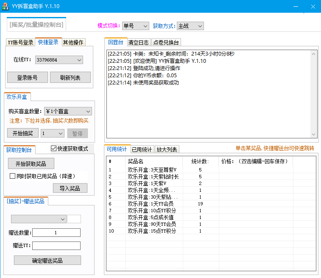
Task: Click the 统计数 column header
Action: tap(201, 161)
